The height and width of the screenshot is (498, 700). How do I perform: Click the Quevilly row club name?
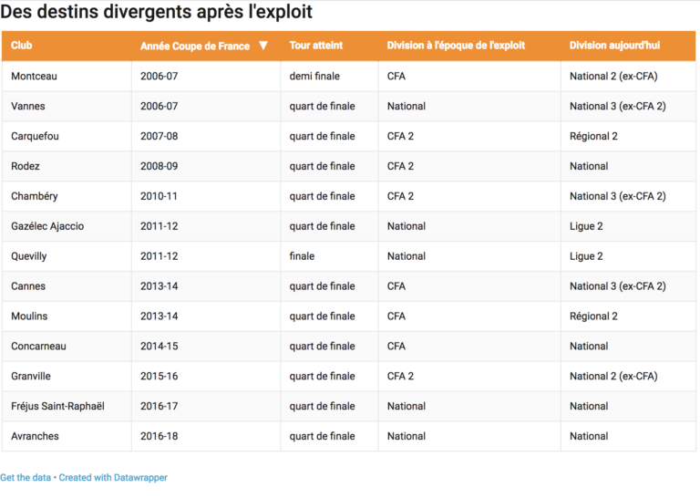tap(29, 256)
